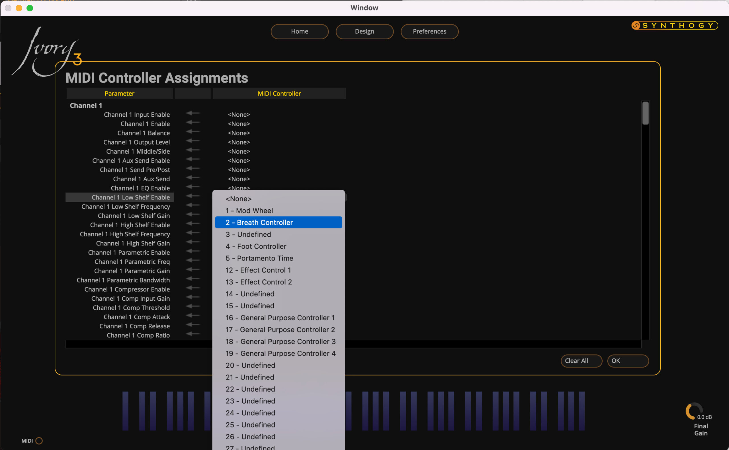Click the arrow next to Channel 1 Low Shelf Gain
Image resolution: width=729 pixels, height=450 pixels.
[193, 214]
